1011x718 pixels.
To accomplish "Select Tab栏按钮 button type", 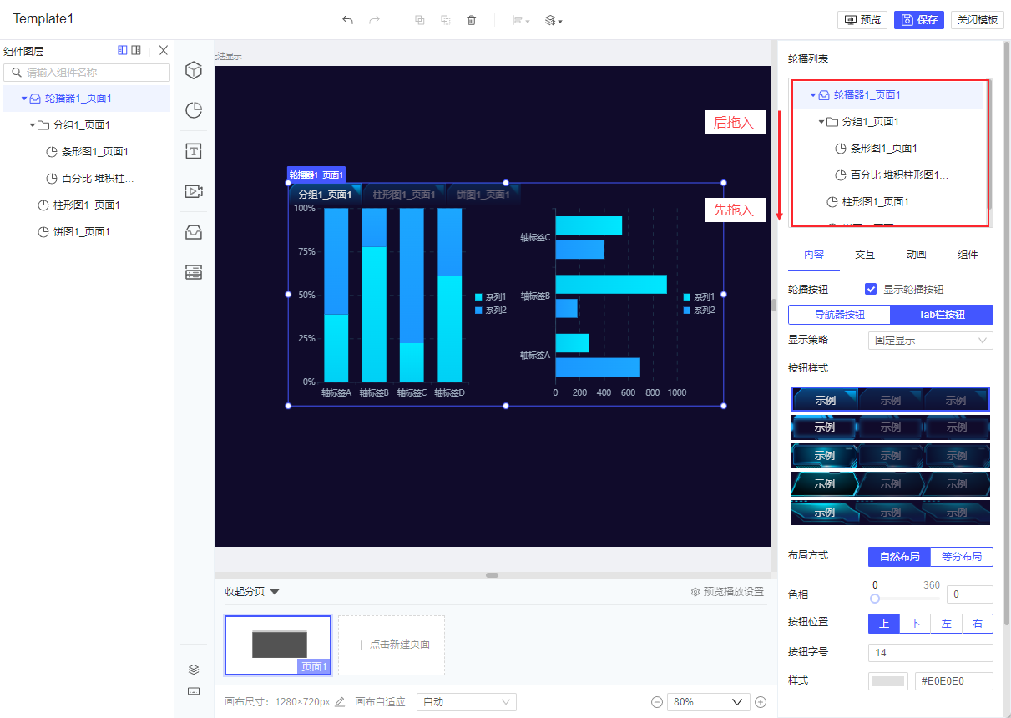I will pos(942,315).
